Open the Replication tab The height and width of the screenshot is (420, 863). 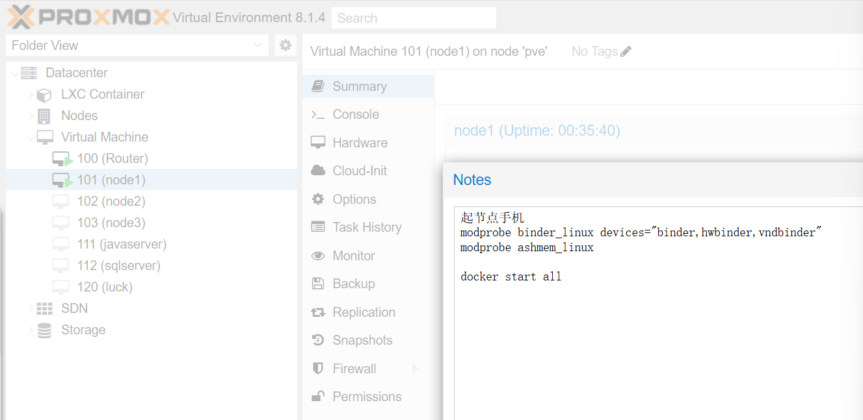[368, 312]
